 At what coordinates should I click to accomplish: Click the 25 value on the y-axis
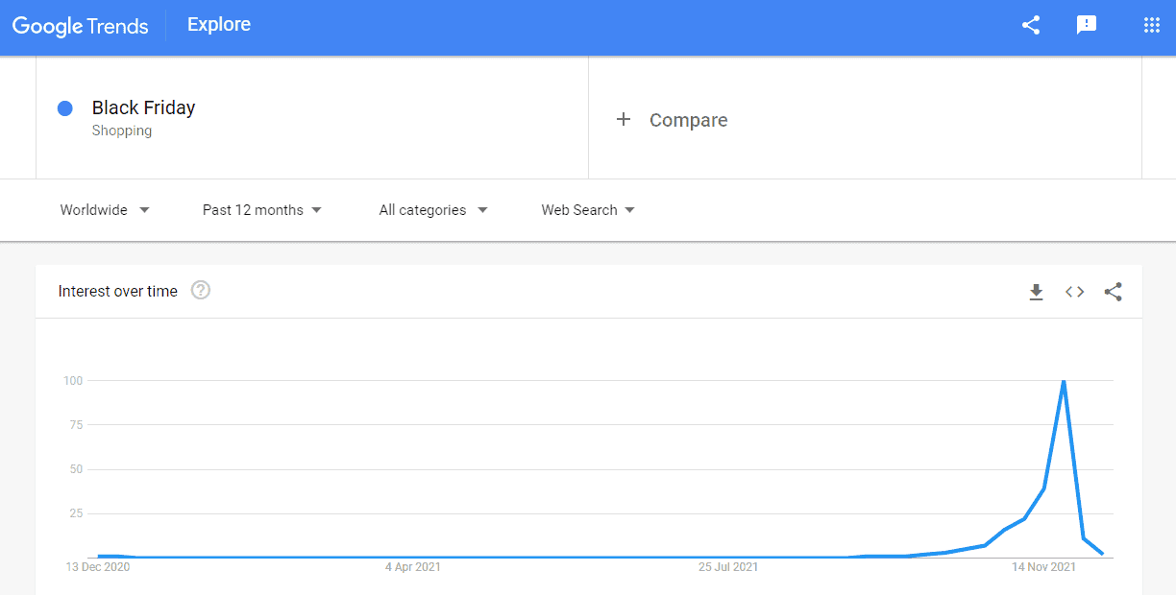point(76,513)
